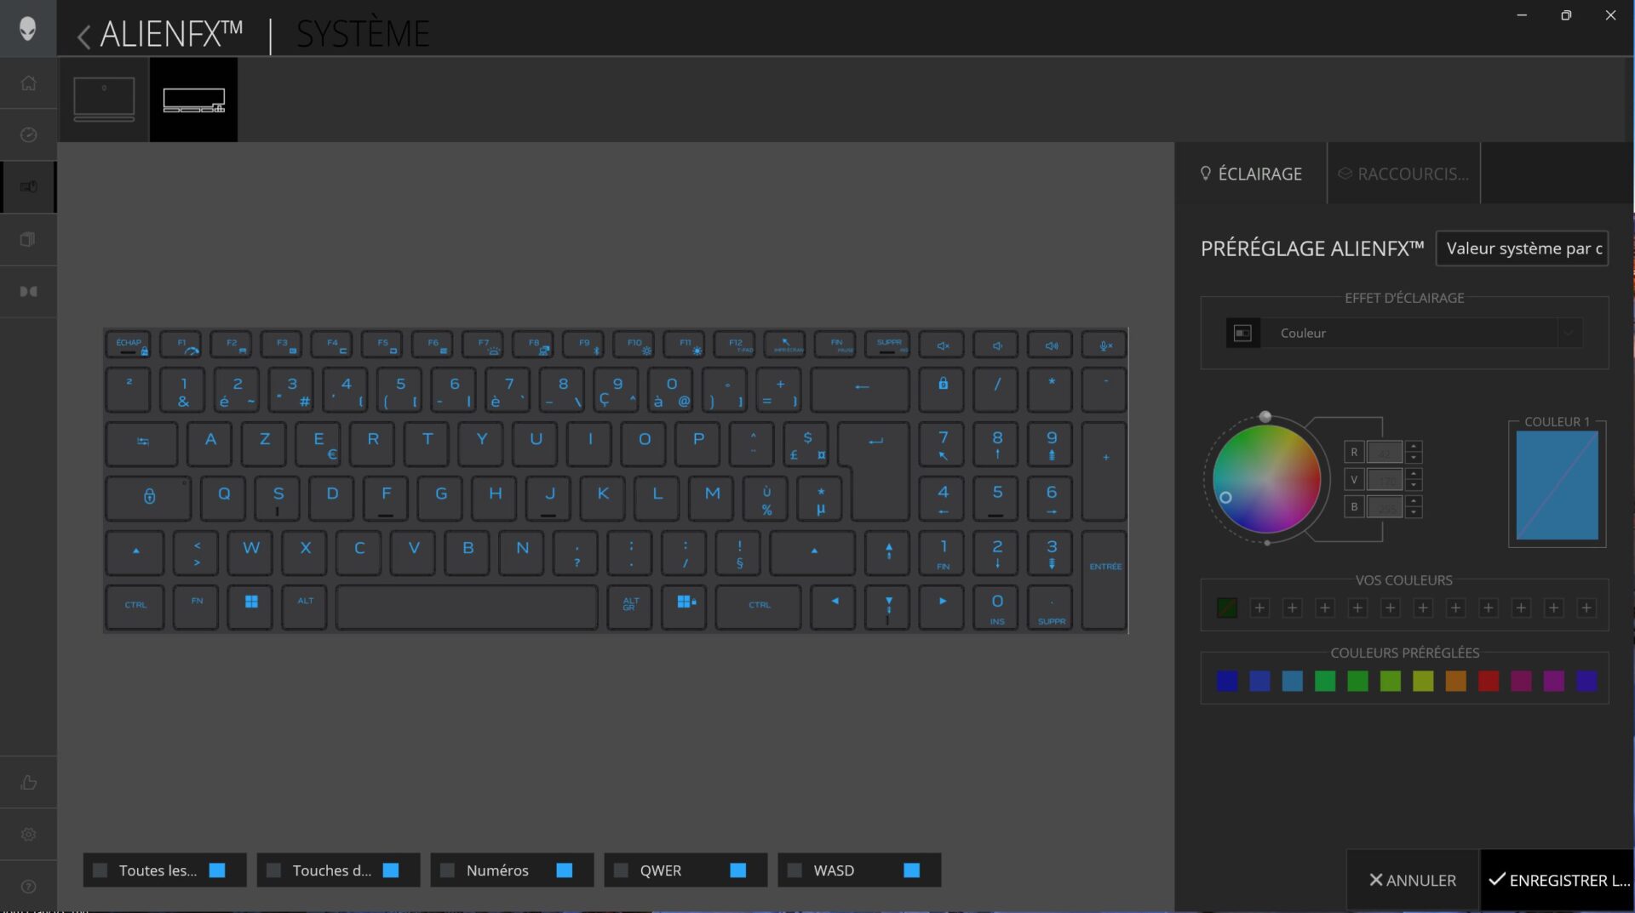Click the ANNULER button
Screen dimensions: 1635x913
pyautogui.click(x=1413, y=880)
